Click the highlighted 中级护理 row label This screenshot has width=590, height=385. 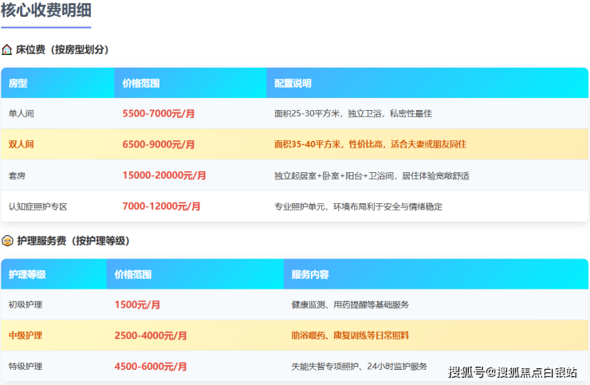(26, 336)
